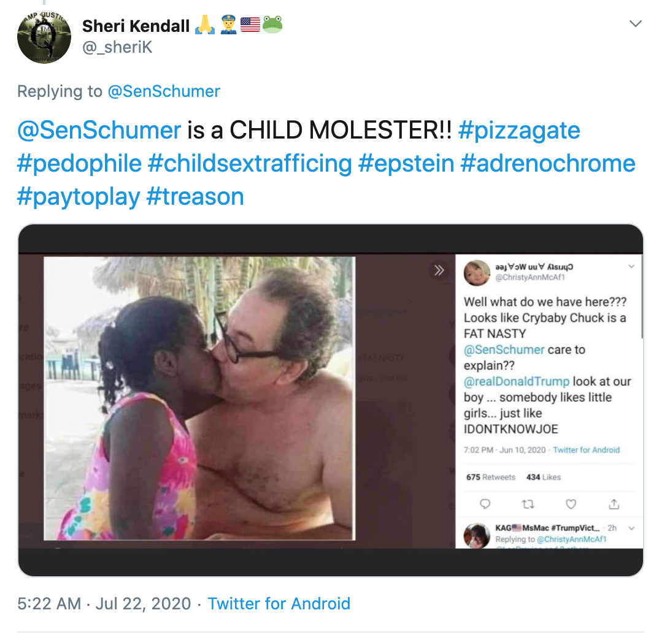Viewport: 659px width, 640px height.
Task: Click the reply icon in embedded tweet
Action: click(x=485, y=504)
